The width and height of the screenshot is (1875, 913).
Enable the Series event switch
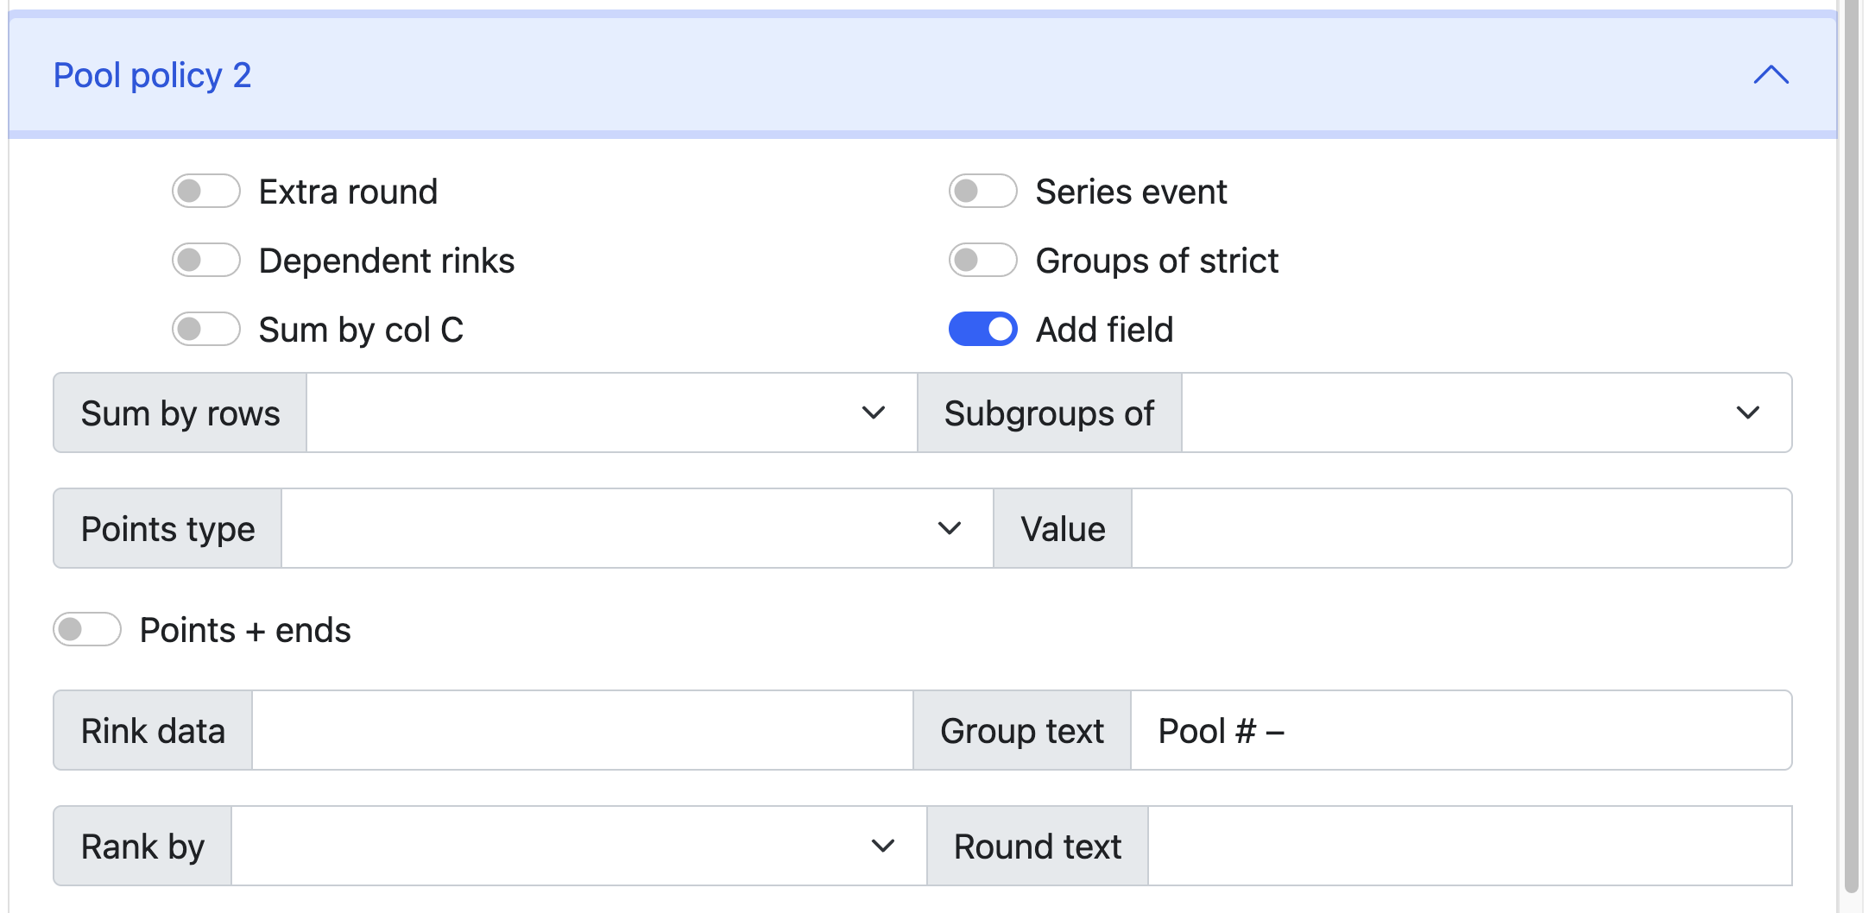tap(982, 191)
